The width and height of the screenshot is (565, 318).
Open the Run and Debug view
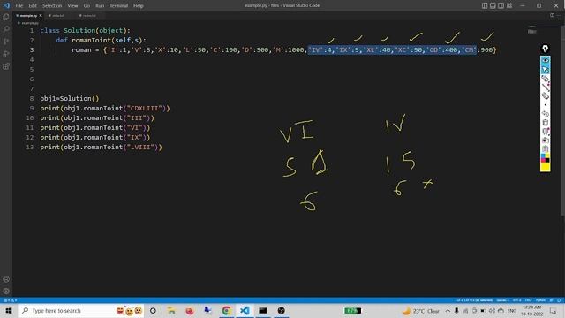(6, 54)
